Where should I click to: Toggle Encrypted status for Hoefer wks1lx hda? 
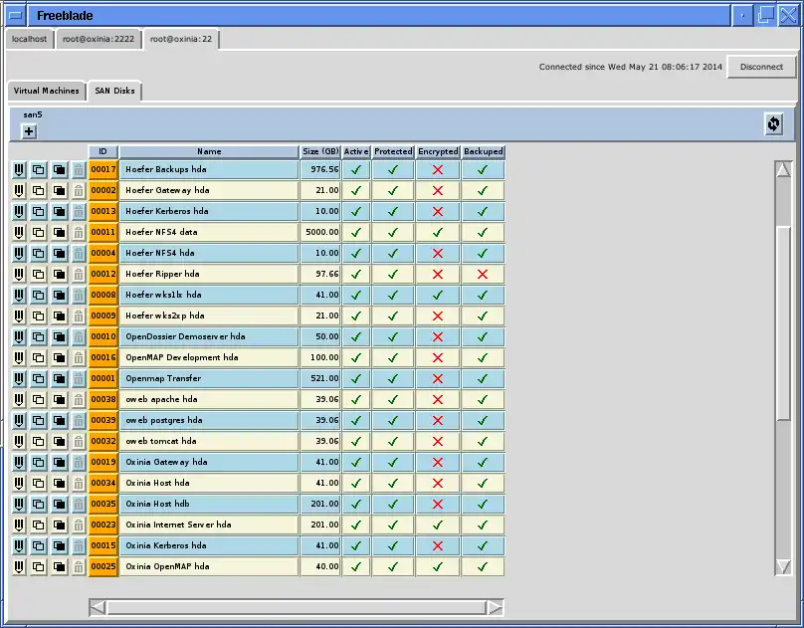(438, 296)
